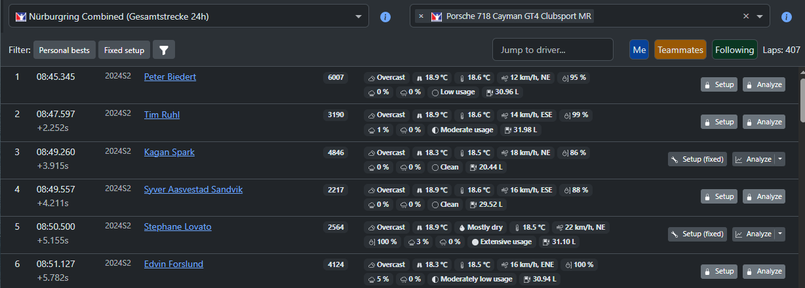Click the Extensive usage chip

(x=501, y=242)
